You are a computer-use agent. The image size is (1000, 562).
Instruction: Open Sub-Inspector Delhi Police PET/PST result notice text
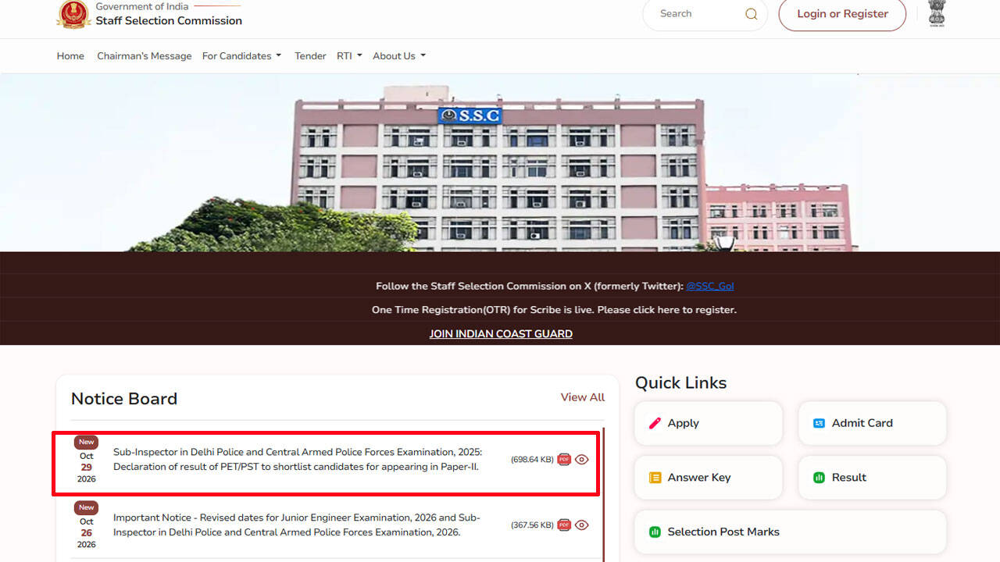[x=298, y=460]
